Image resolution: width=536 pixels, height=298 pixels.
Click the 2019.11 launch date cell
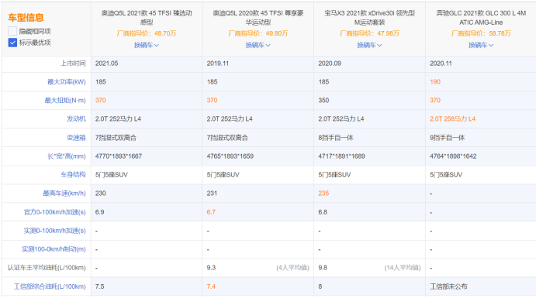click(x=218, y=63)
